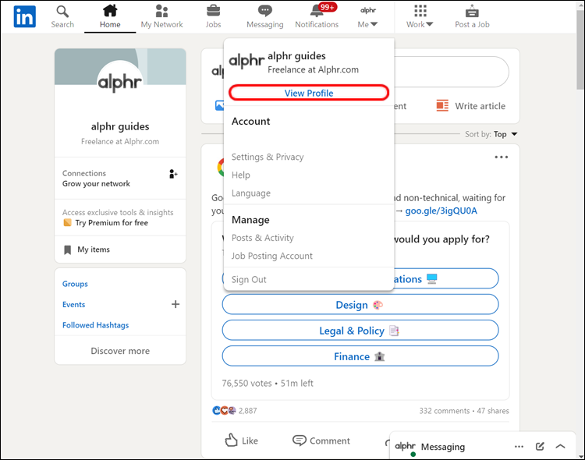The height and width of the screenshot is (460, 585).
Task: Open the Jobs briefcase icon
Action: pyautogui.click(x=213, y=10)
